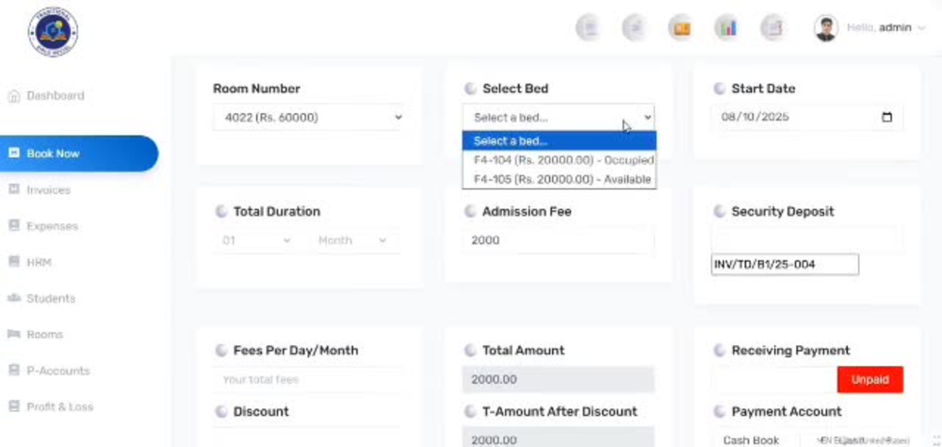The height and width of the screenshot is (447, 942).
Task: Click the Receiving Payment amount input
Action: 774,380
